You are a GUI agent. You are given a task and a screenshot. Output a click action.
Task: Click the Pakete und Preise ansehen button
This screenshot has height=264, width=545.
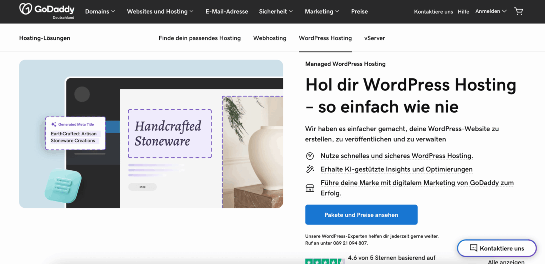pyautogui.click(x=361, y=215)
